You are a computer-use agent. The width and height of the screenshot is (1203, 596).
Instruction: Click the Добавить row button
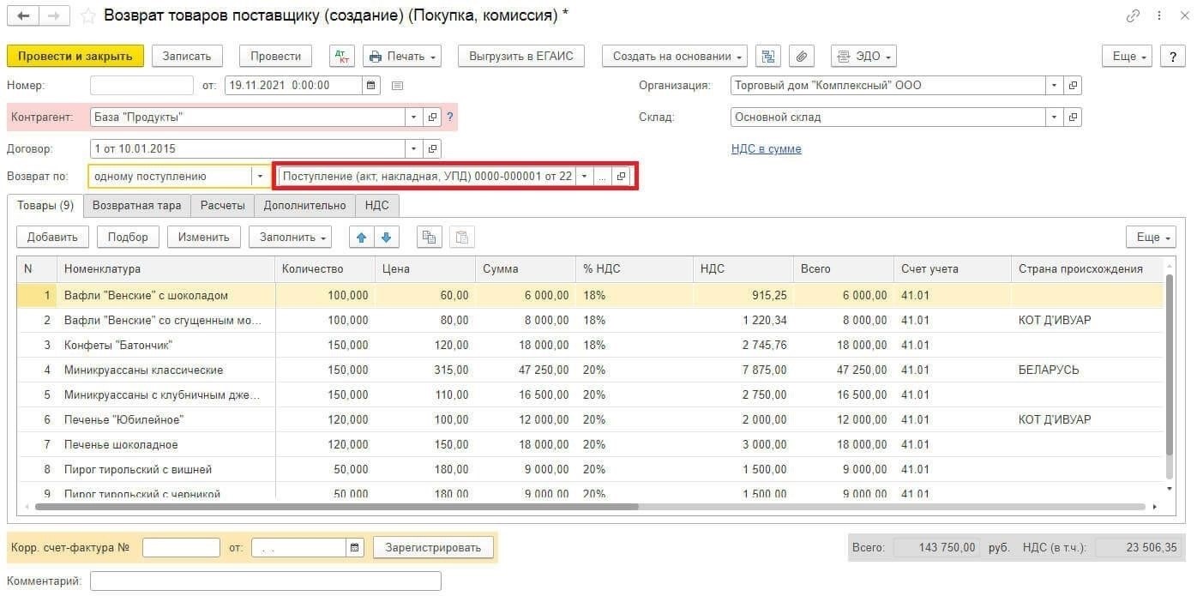[x=52, y=238]
